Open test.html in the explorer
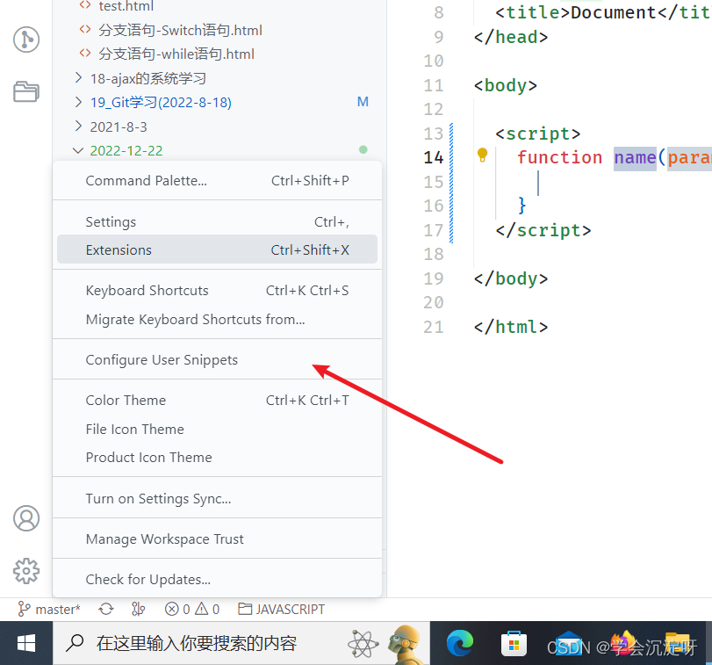The height and width of the screenshot is (665, 712). pyautogui.click(x=126, y=6)
